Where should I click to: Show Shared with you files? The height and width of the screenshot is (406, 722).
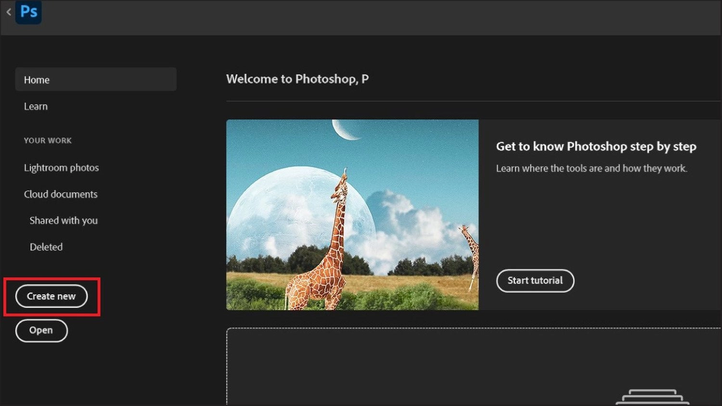point(64,221)
